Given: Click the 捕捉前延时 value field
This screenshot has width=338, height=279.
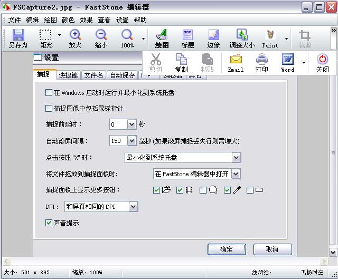Looking at the screenshot, I should click(118, 124).
